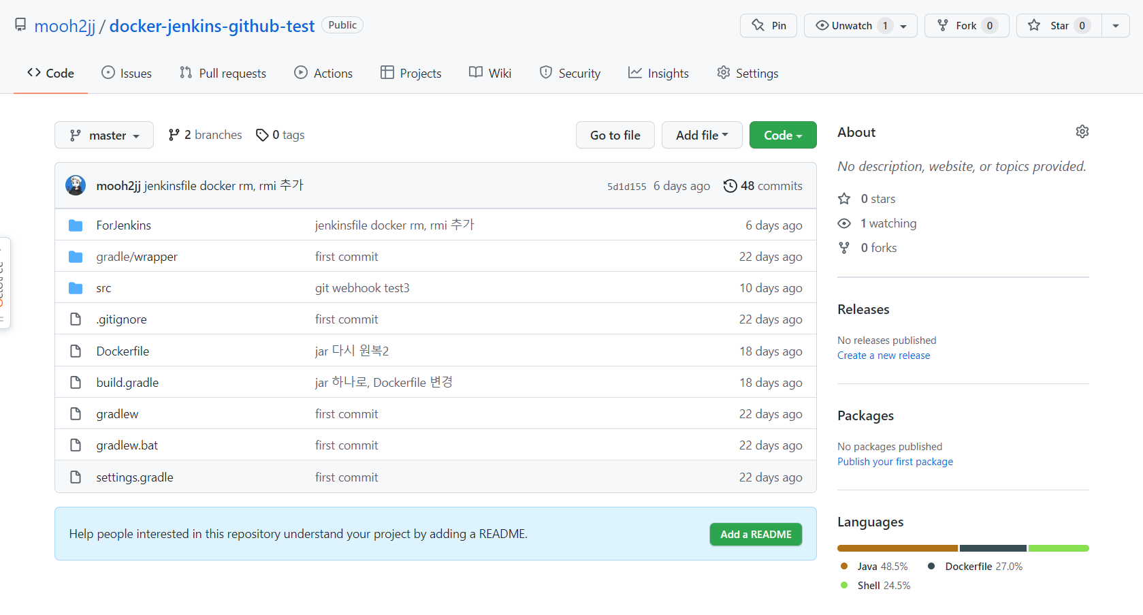
Task: Click the src folder icon
Action: 76,288
